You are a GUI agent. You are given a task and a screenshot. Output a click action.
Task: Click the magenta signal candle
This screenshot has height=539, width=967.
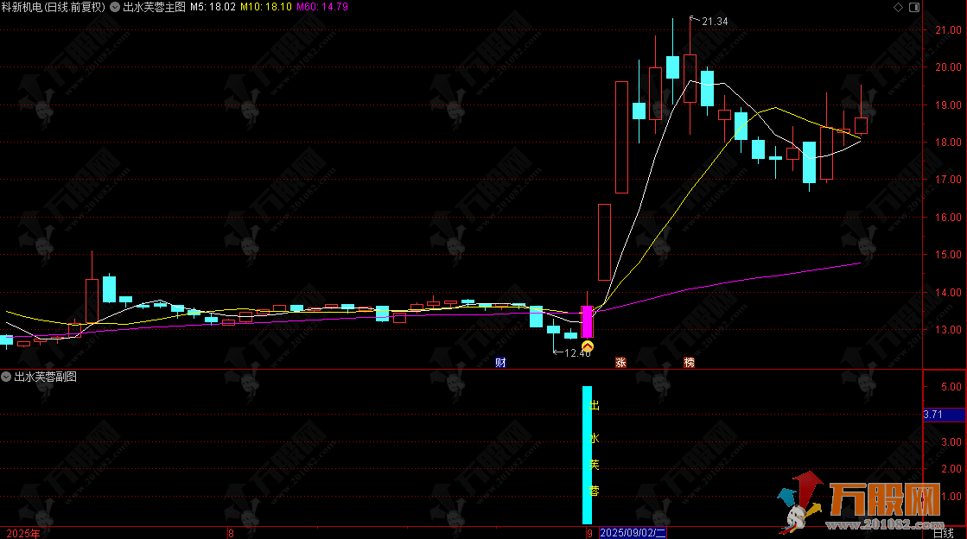pos(587,321)
